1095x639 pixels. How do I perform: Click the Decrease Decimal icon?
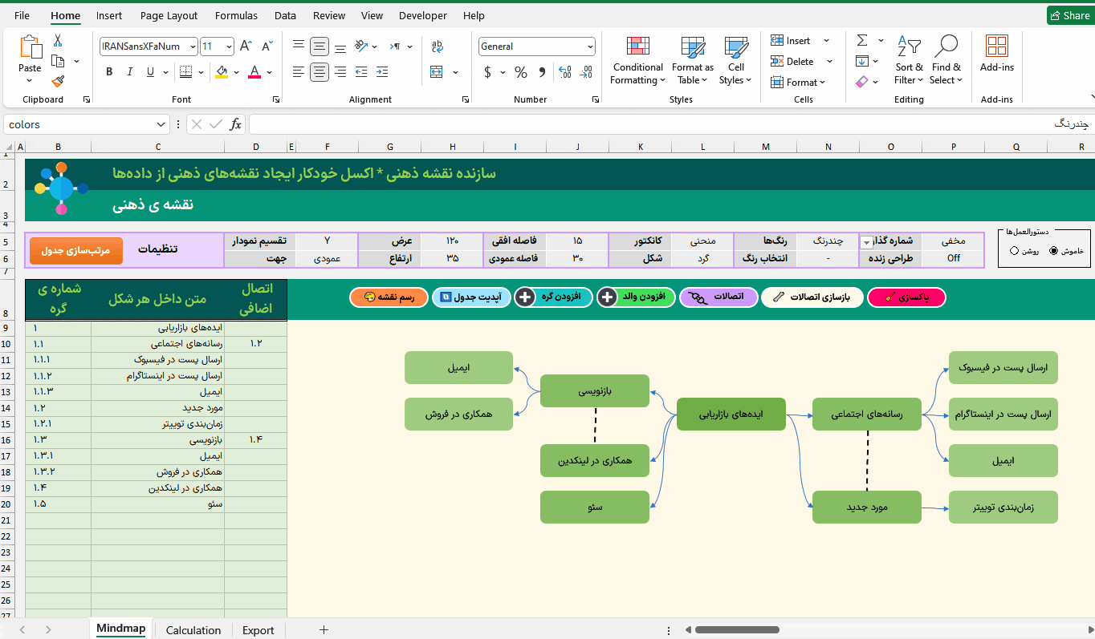[588, 72]
